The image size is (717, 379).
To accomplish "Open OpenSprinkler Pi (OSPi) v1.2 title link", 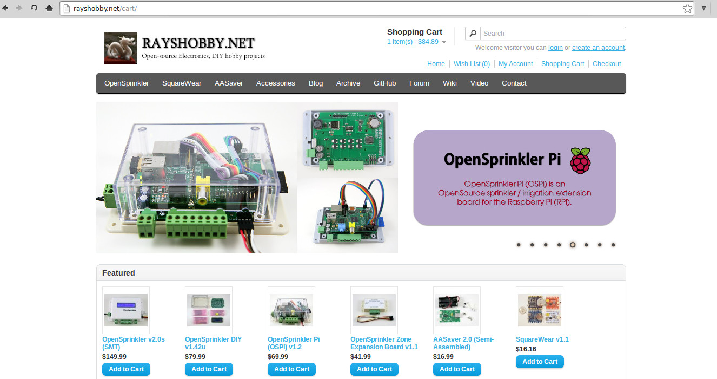I will point(294,343).
